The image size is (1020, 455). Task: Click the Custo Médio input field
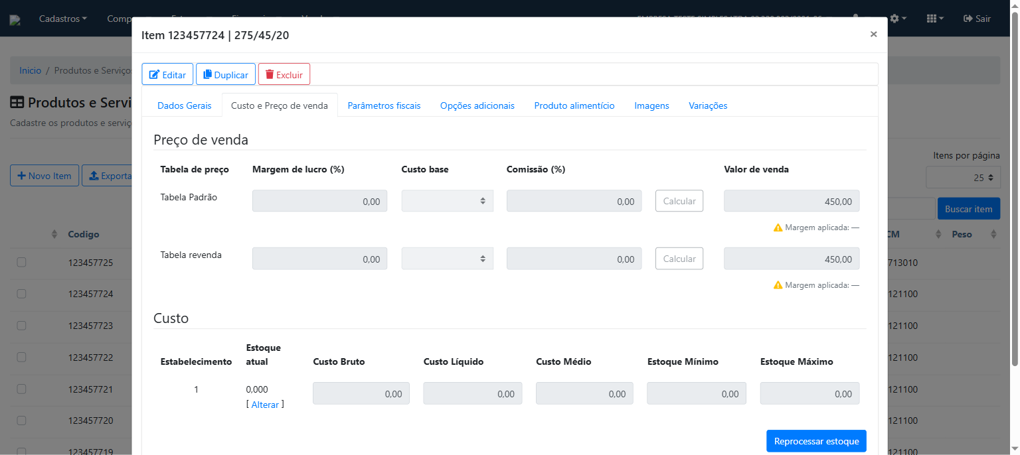pos(584,393)
